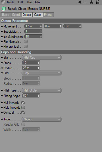Click the grid handle icon beside Mode
102x152 pixels.
click(x=3, y=2)
